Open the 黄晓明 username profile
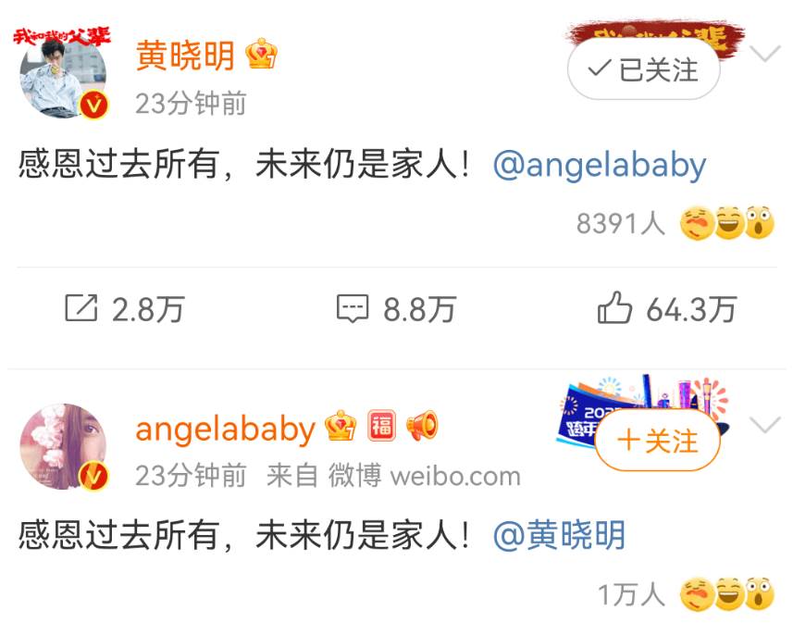 (185, 56)
